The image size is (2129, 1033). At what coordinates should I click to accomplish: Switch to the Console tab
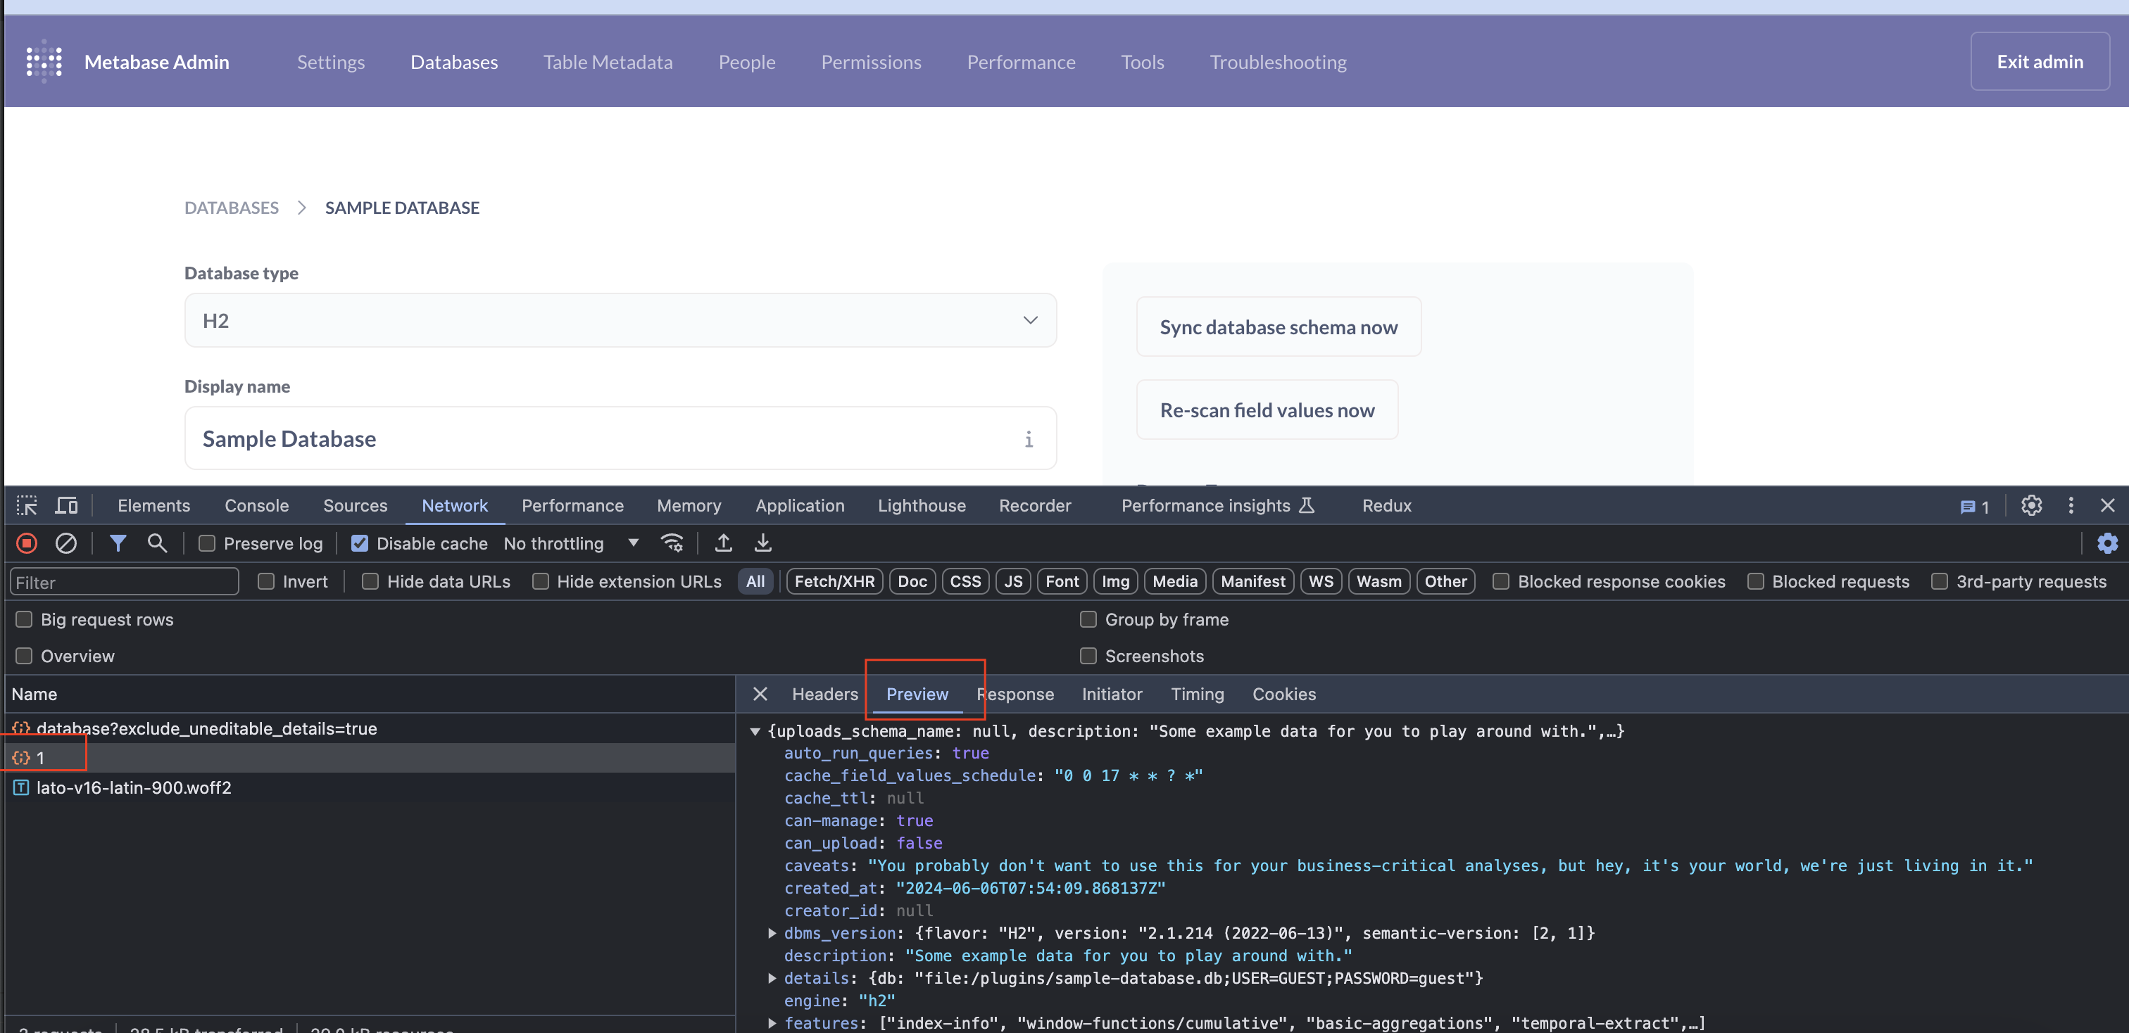point(256,505)
